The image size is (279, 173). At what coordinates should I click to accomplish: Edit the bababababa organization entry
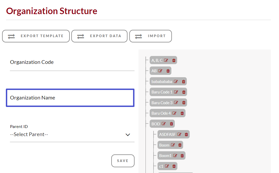tap(176, 81)
